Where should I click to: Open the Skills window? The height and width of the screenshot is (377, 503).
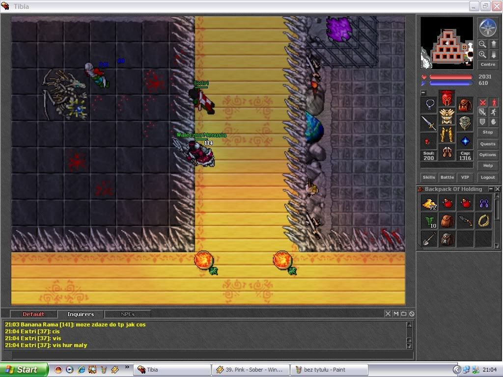click(429, 177)
